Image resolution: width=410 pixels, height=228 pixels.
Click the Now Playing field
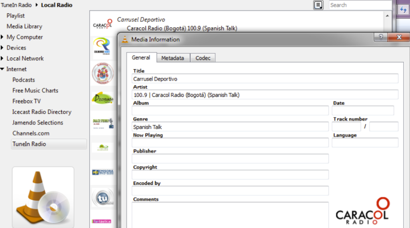[x=230, y=142]
